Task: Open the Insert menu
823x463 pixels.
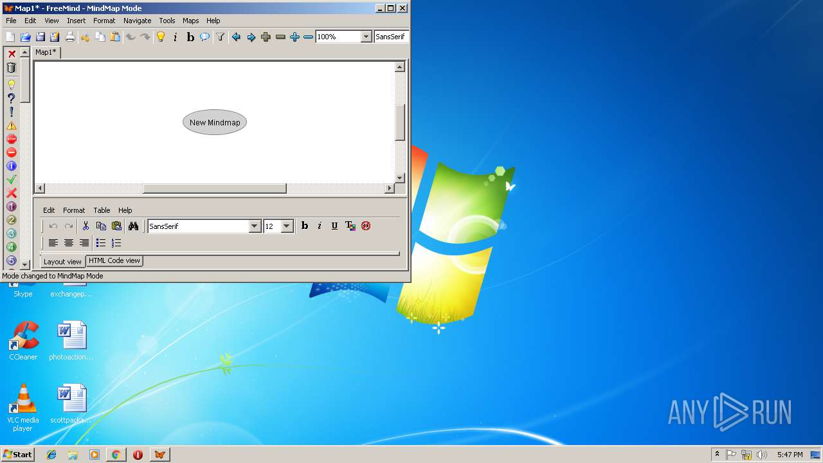Action: (x=76, y=21)
